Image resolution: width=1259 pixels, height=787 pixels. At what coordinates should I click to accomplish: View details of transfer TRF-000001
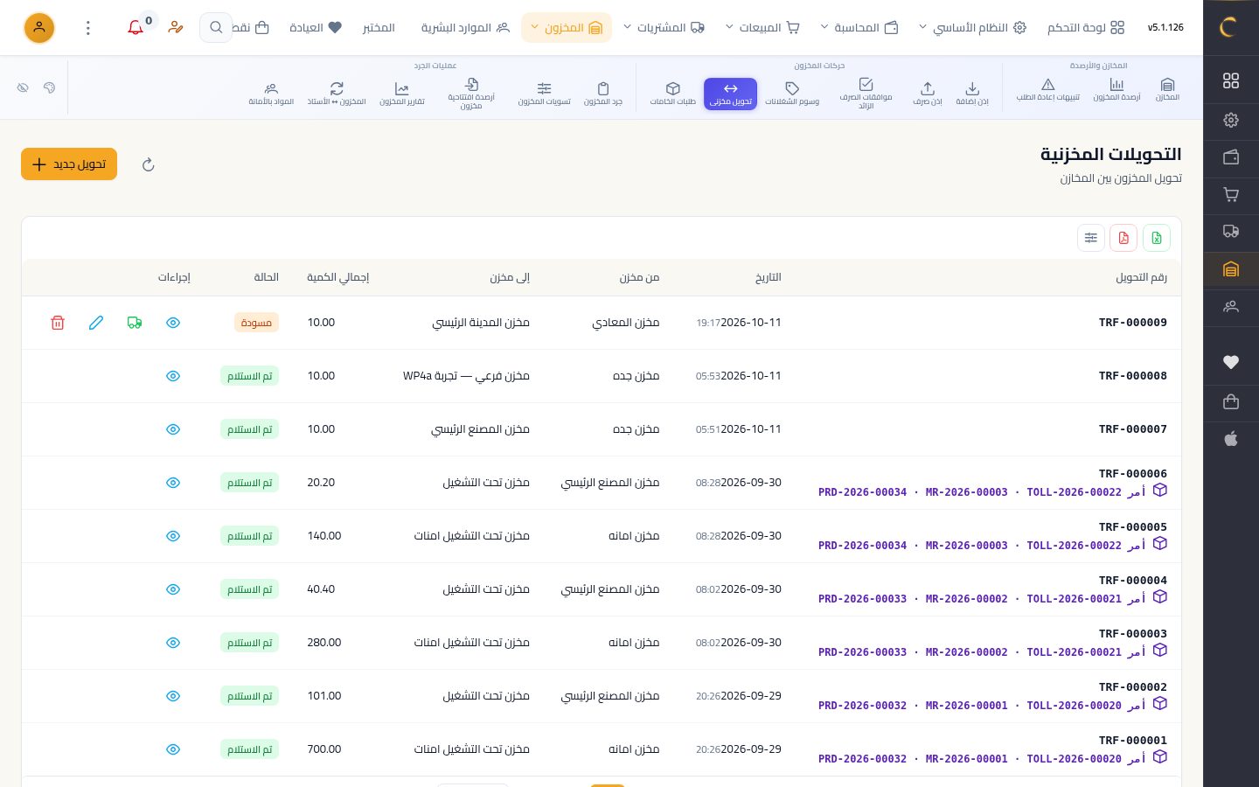coord(173,749)
